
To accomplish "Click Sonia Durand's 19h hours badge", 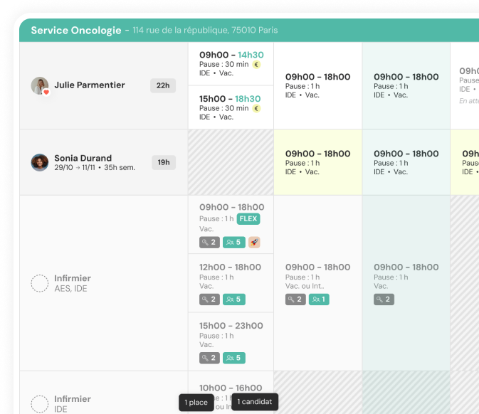I will (163, 162).
